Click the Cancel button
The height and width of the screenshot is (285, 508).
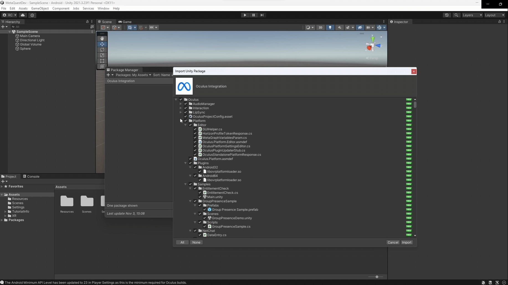pos(393,242)
